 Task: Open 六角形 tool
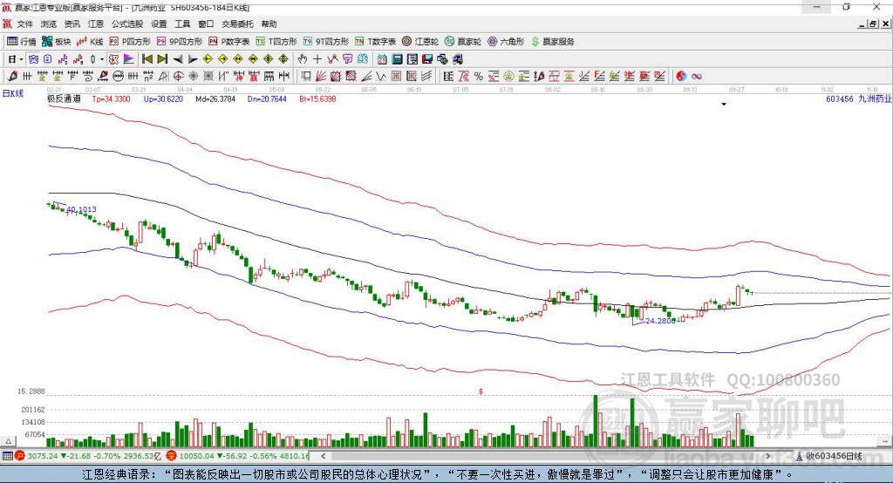tap(506, 42)
